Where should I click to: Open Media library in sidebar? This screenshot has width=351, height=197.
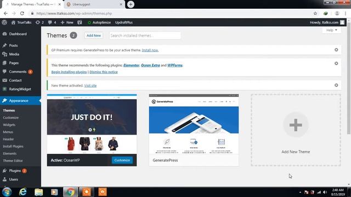(x=14, y=54)
